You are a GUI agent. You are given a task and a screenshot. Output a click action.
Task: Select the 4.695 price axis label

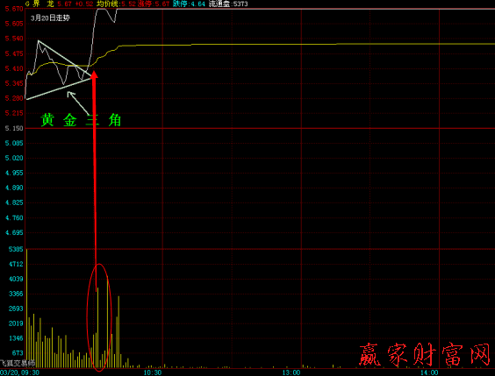(x=14, y=232)
